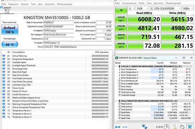Viewport: 195px width, 129px height.
Task: Click the KINGSTON SNV3S1000G : 1000,2 GB title
Action: coord(57,18)
